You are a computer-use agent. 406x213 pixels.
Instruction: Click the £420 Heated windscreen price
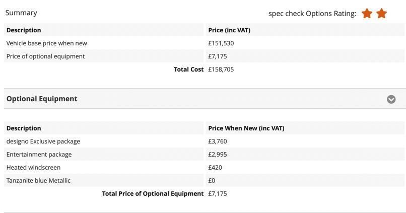coord(215,168)
